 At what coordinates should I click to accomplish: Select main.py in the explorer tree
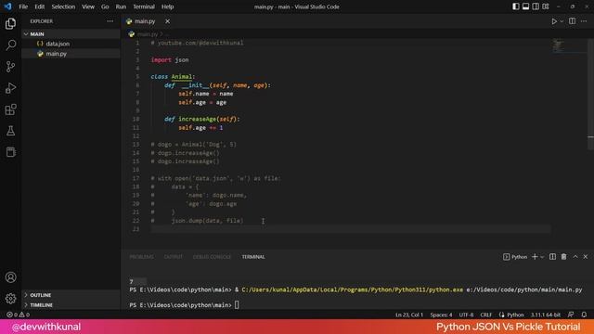pyautogui.click(x=56, y=54)
